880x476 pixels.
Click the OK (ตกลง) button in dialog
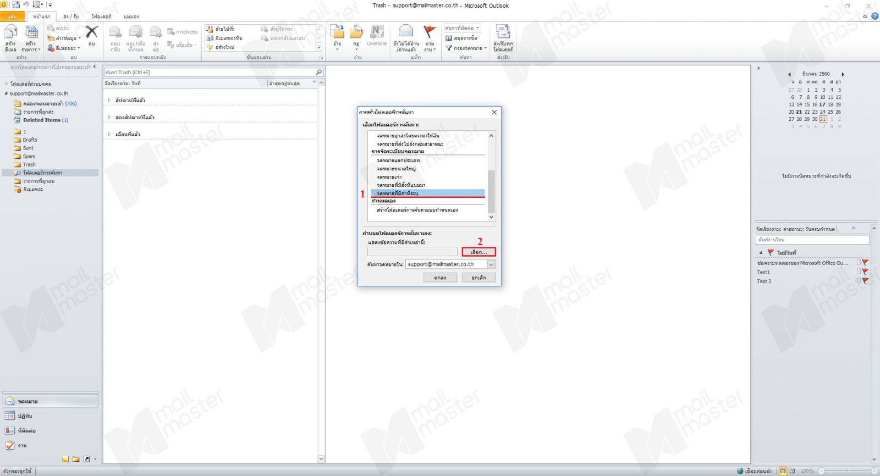point(440,278)
